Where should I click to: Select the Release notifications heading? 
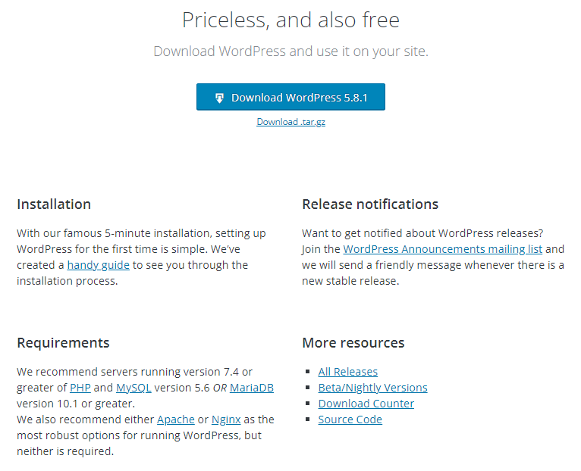(370, 204)
